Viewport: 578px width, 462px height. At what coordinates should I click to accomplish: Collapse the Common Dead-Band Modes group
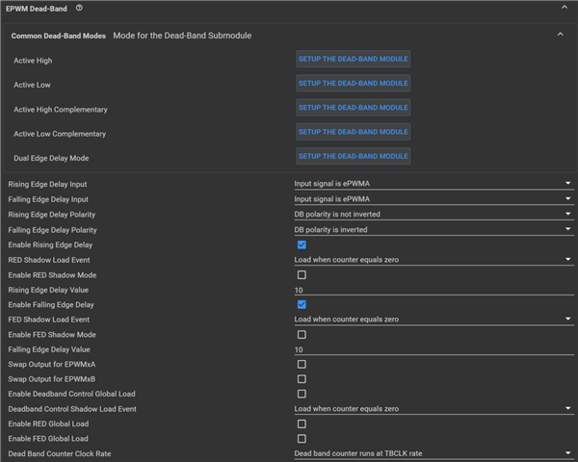pyautogui.click(x=561, y=35)
